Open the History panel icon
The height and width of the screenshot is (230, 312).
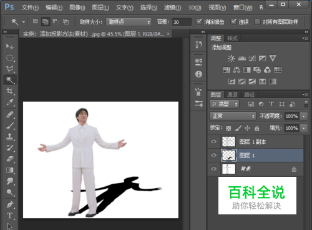pos(198,44)
